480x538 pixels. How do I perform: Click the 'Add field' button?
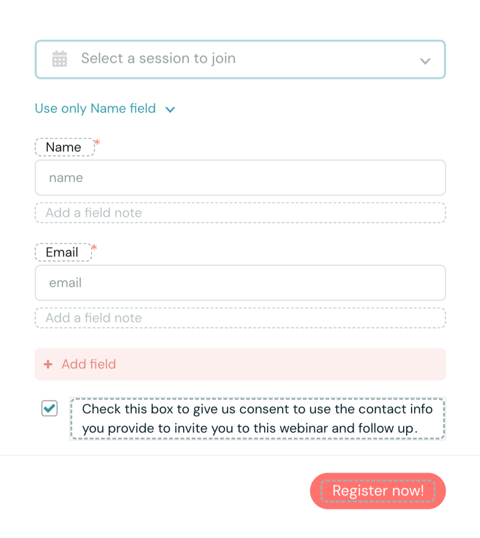pyautogui.click(x=240, y=364)
